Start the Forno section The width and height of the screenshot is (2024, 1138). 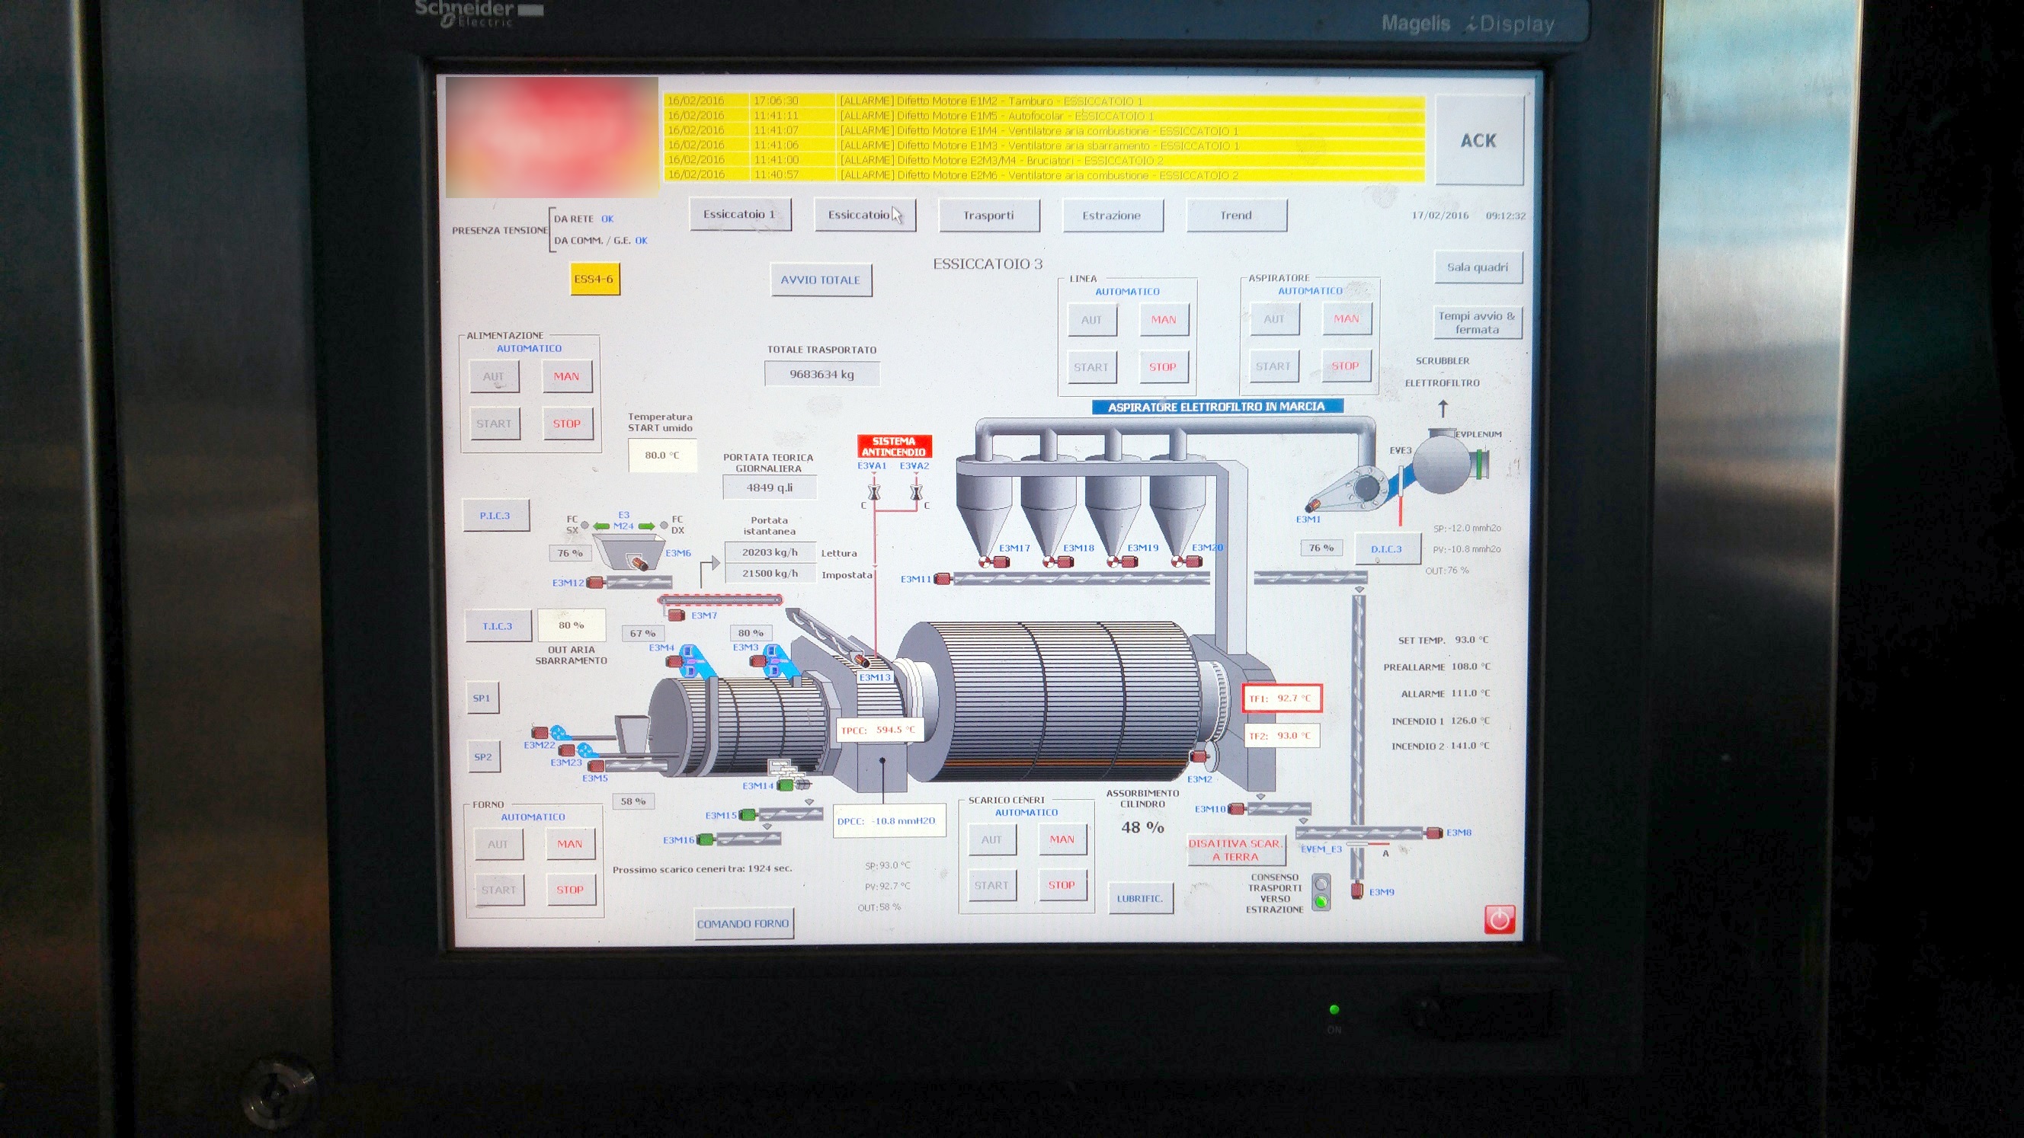(499, 890)
